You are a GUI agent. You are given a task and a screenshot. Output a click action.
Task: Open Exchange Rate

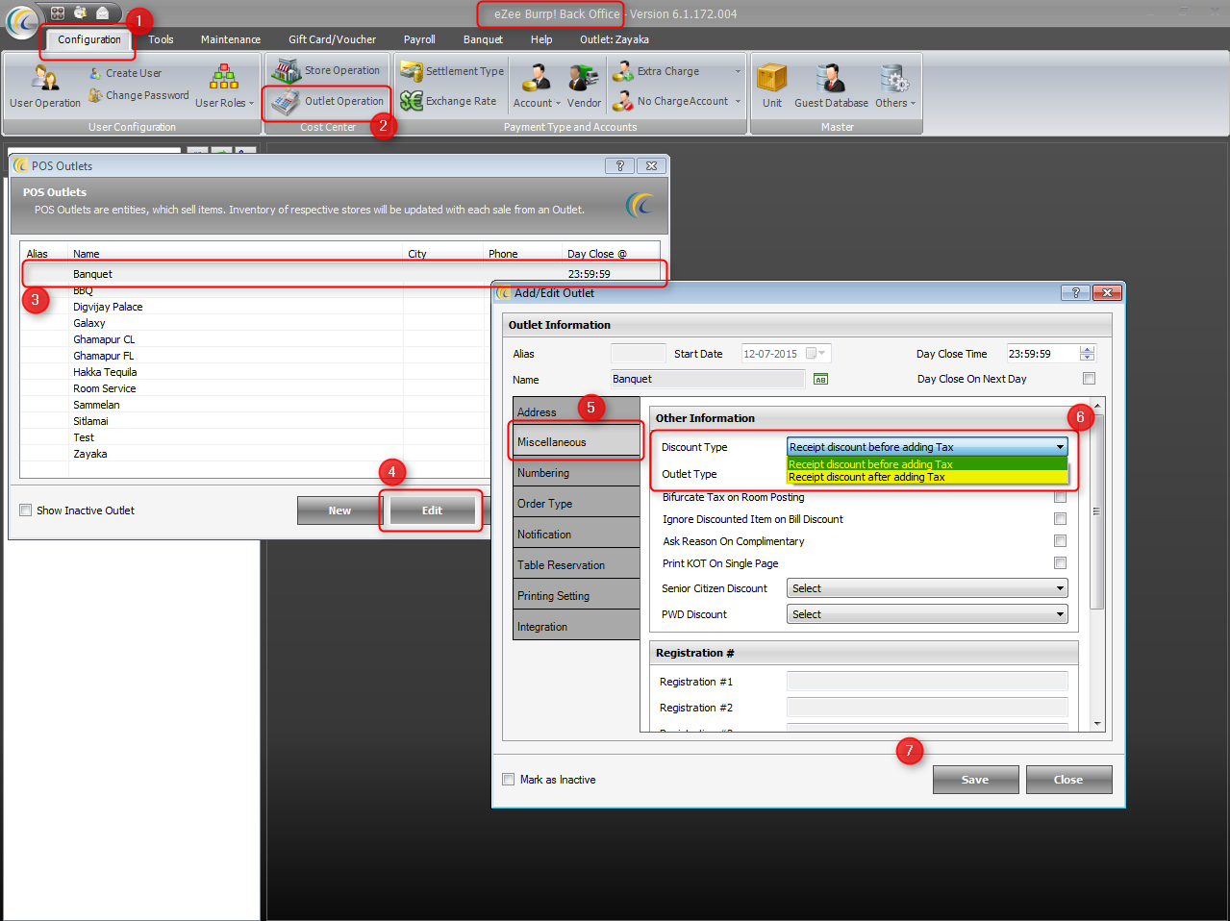pyautogui.click(x=449, y=101)
